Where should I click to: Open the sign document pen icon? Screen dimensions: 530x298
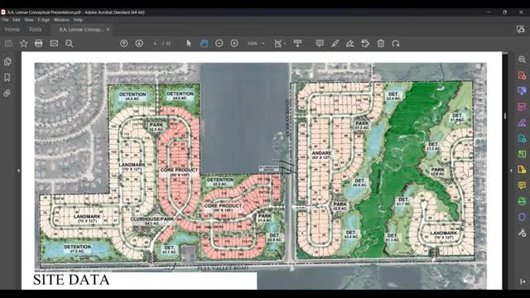pos(349,43)
